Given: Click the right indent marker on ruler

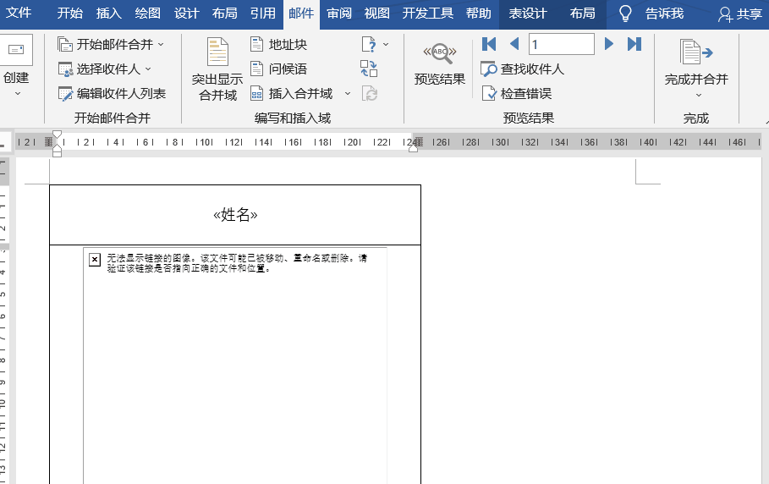Looking at the screenshot, I should coord(413,147).
